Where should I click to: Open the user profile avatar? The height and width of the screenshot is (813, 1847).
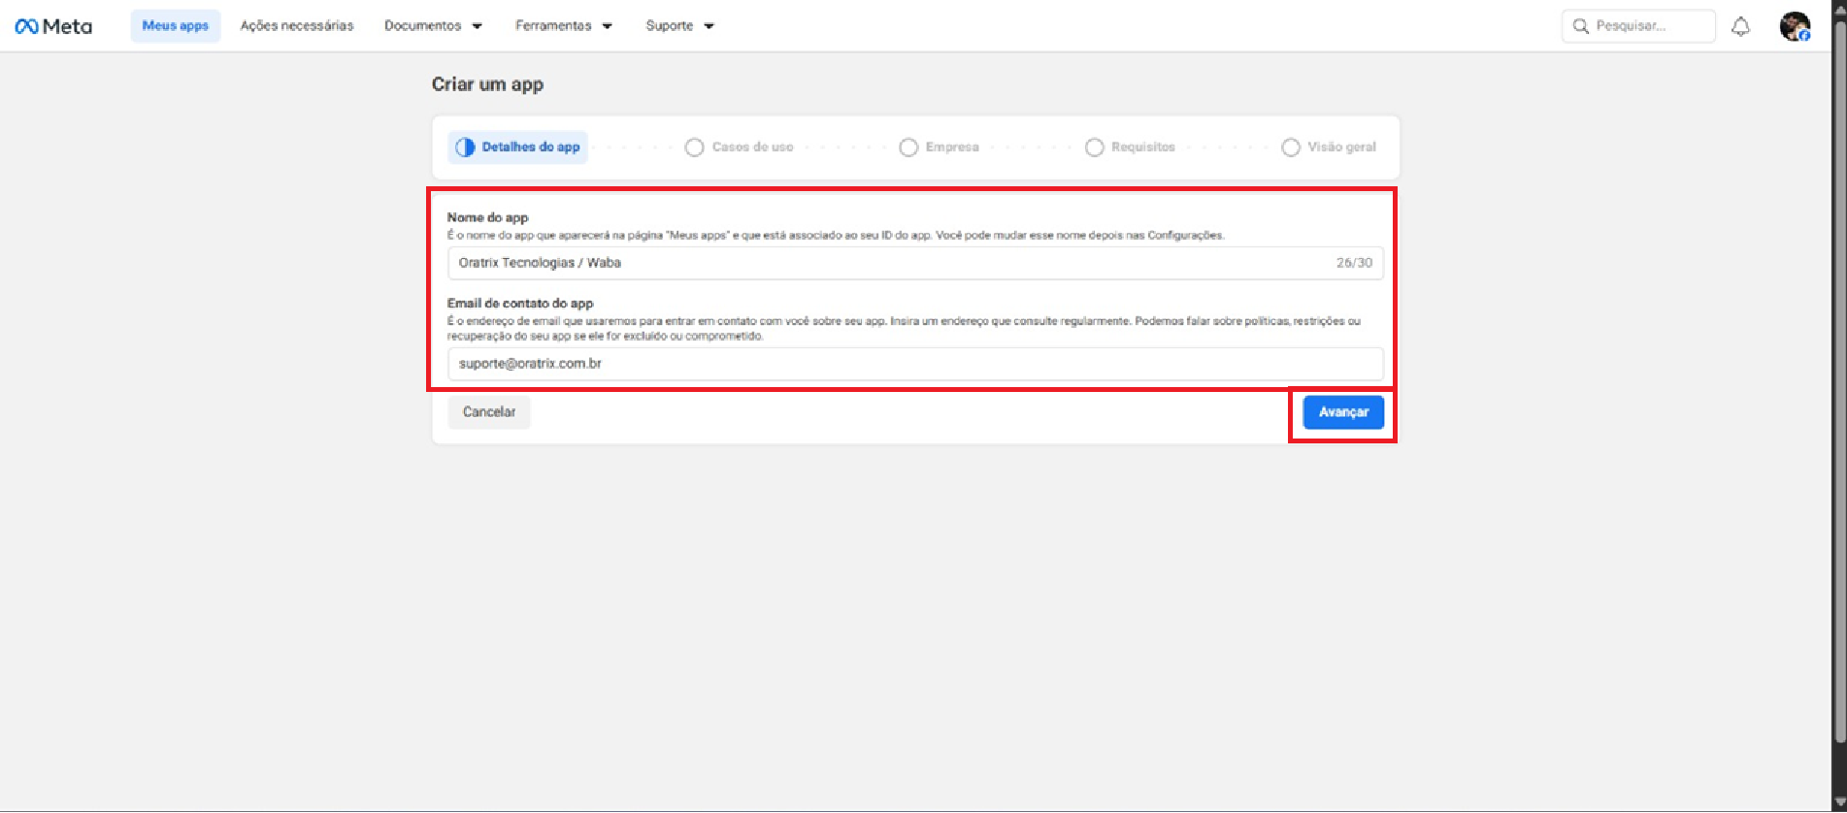tap(1794, 26)
